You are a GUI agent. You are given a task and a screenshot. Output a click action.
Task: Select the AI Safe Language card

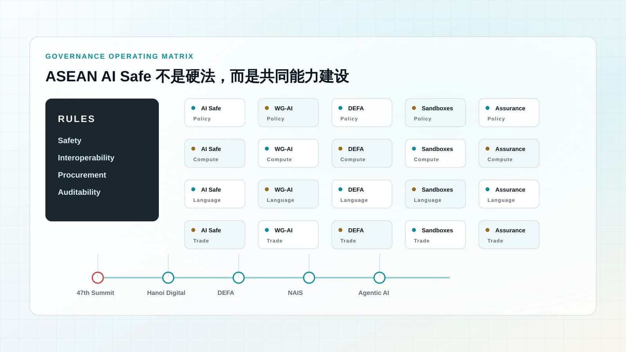pos(215,194)
